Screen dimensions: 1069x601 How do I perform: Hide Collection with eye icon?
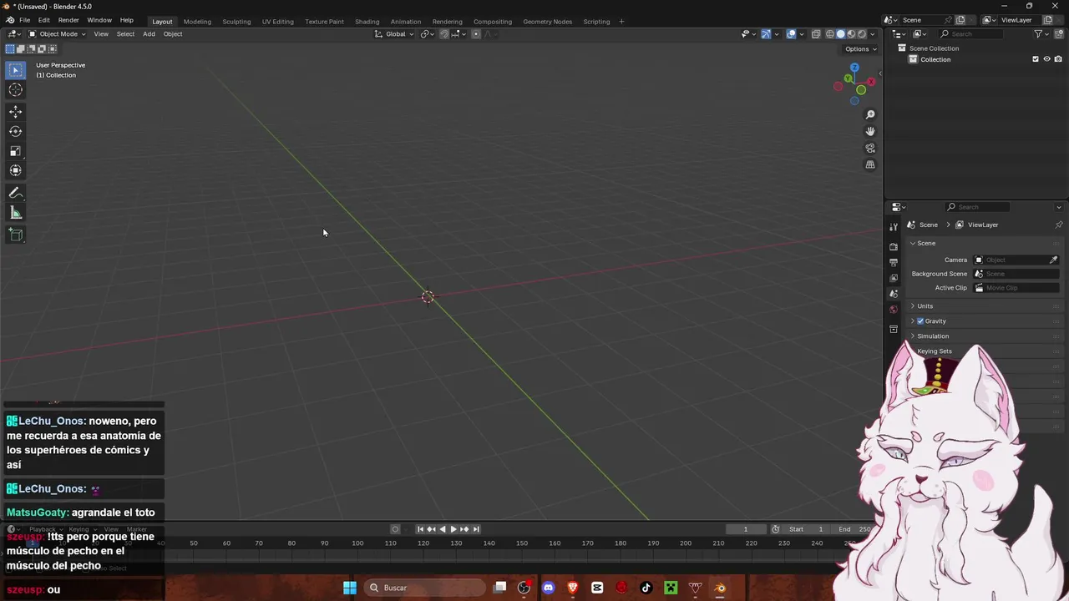coord(1046,59)
